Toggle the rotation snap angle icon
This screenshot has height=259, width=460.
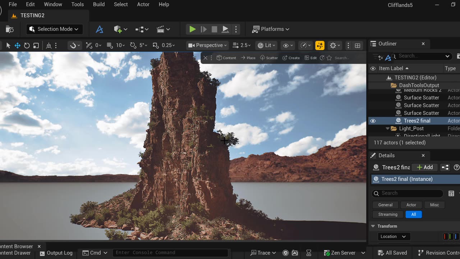click(x=133, y=45)
